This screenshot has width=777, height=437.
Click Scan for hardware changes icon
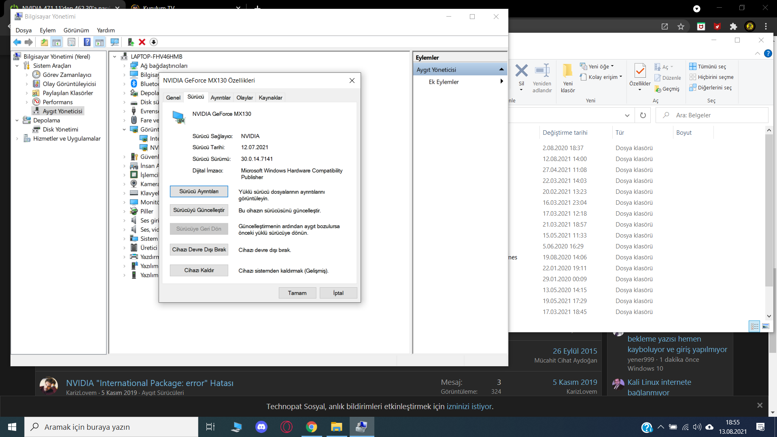coord(115,42)
